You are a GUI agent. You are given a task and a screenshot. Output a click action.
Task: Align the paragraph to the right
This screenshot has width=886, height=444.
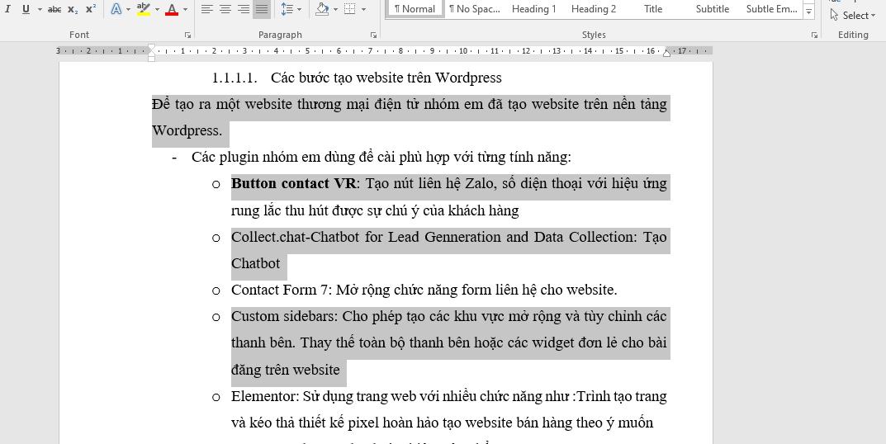click(x=243, y=9)
